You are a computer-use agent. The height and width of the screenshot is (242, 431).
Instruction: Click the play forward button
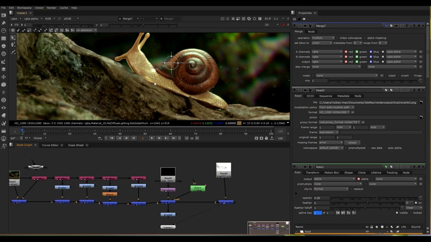[x=152, y=138]
